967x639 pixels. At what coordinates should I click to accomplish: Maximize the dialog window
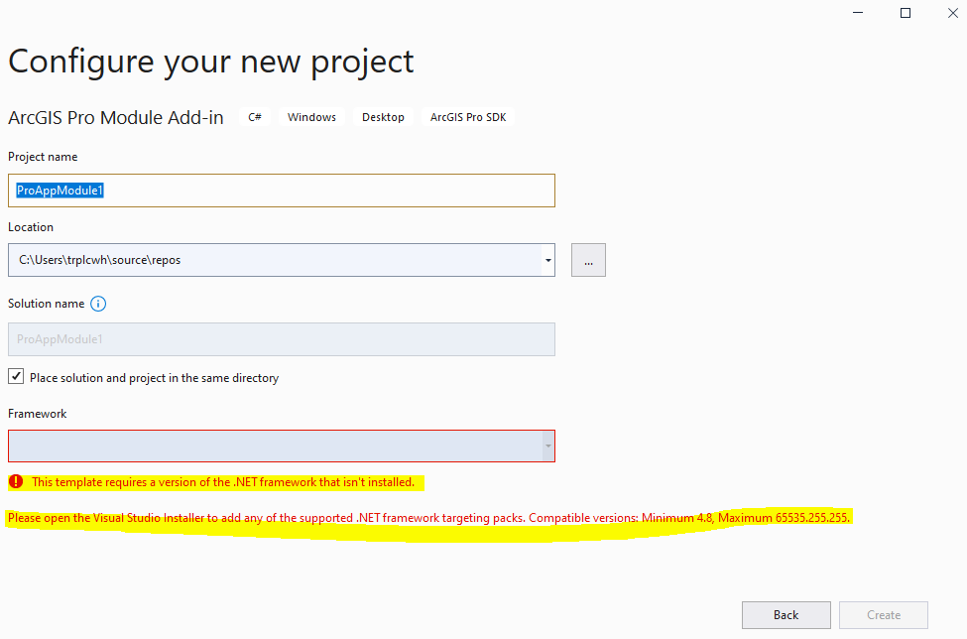(x=906, y=13)
